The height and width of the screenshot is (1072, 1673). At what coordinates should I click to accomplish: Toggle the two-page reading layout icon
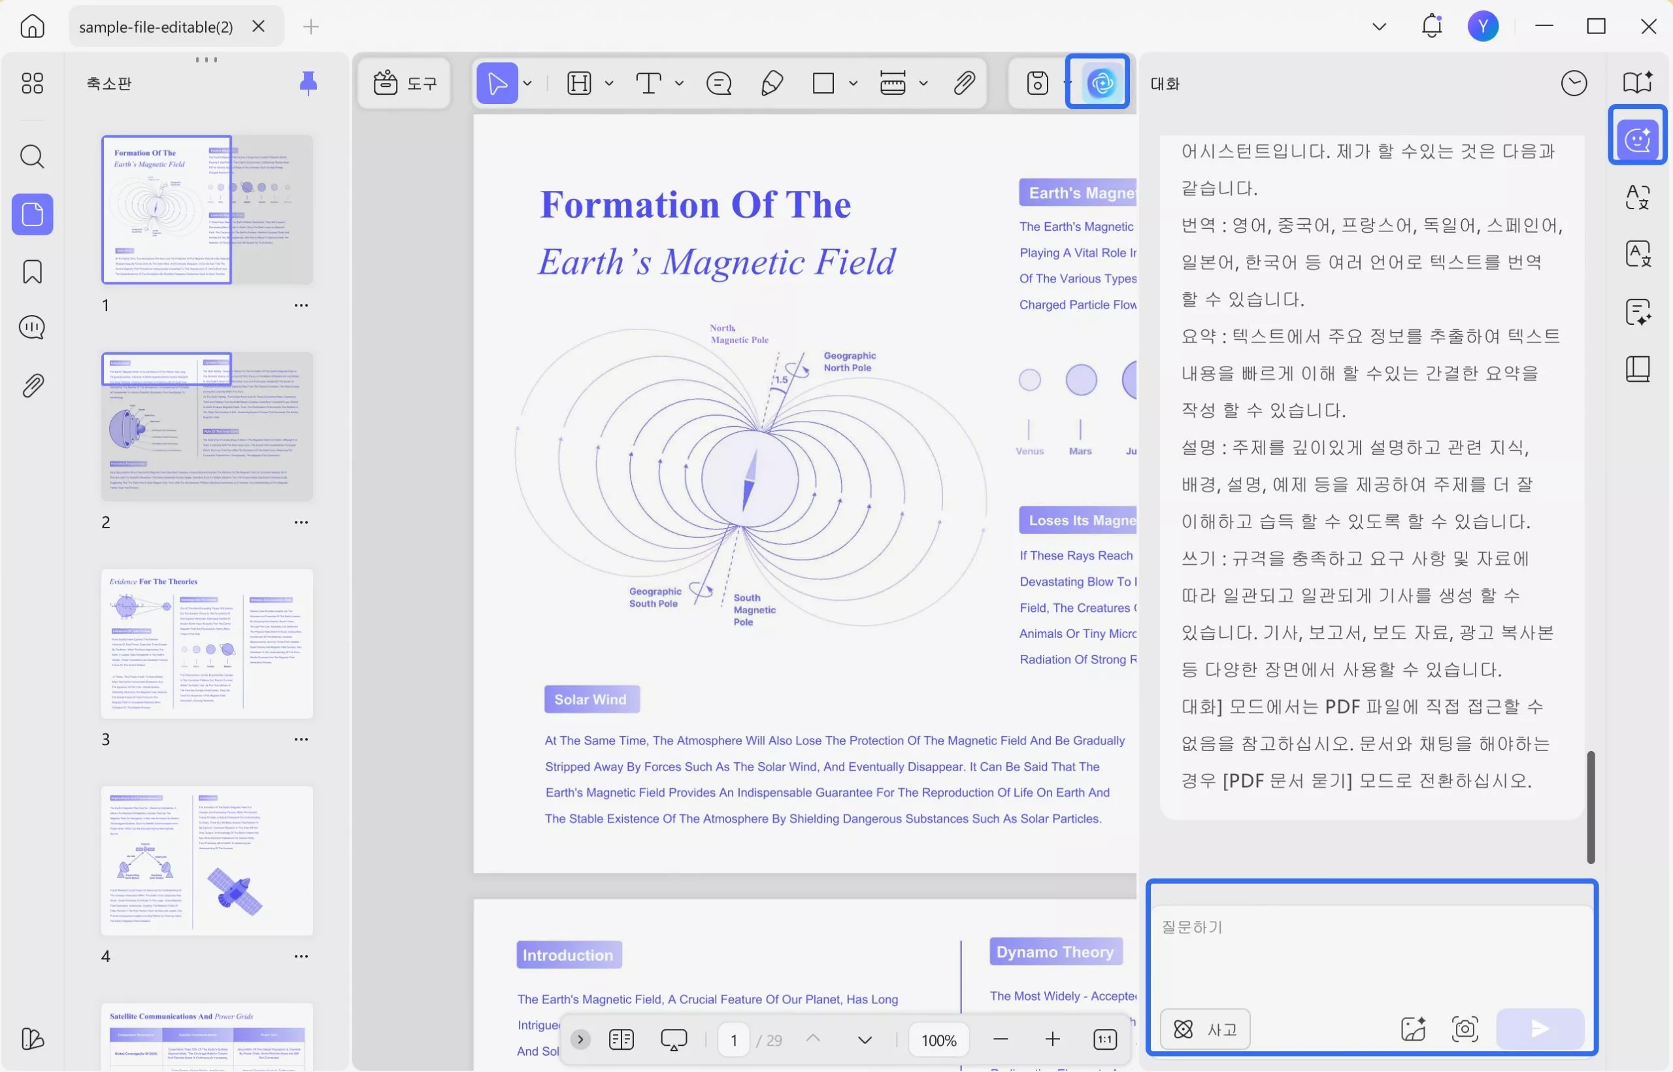(x=621, y=1040)
